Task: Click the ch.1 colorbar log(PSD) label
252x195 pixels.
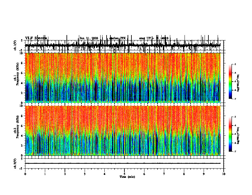Action: [x=238, y=83]
